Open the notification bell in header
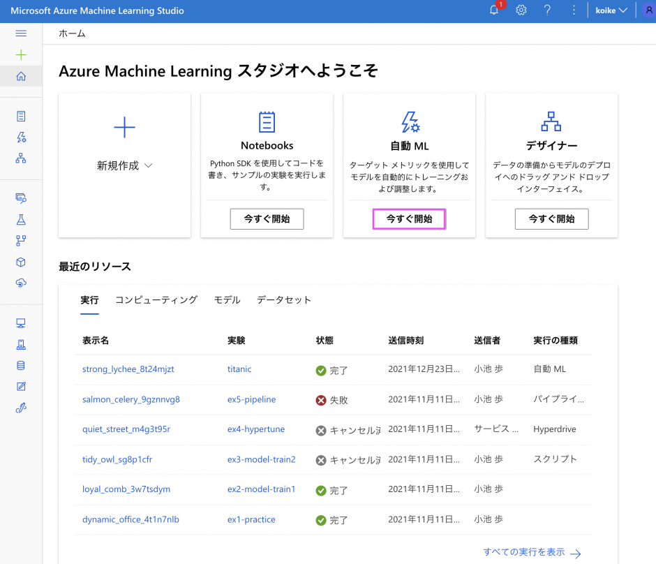Viewport: 656px width, 564px height. point(494,10)
